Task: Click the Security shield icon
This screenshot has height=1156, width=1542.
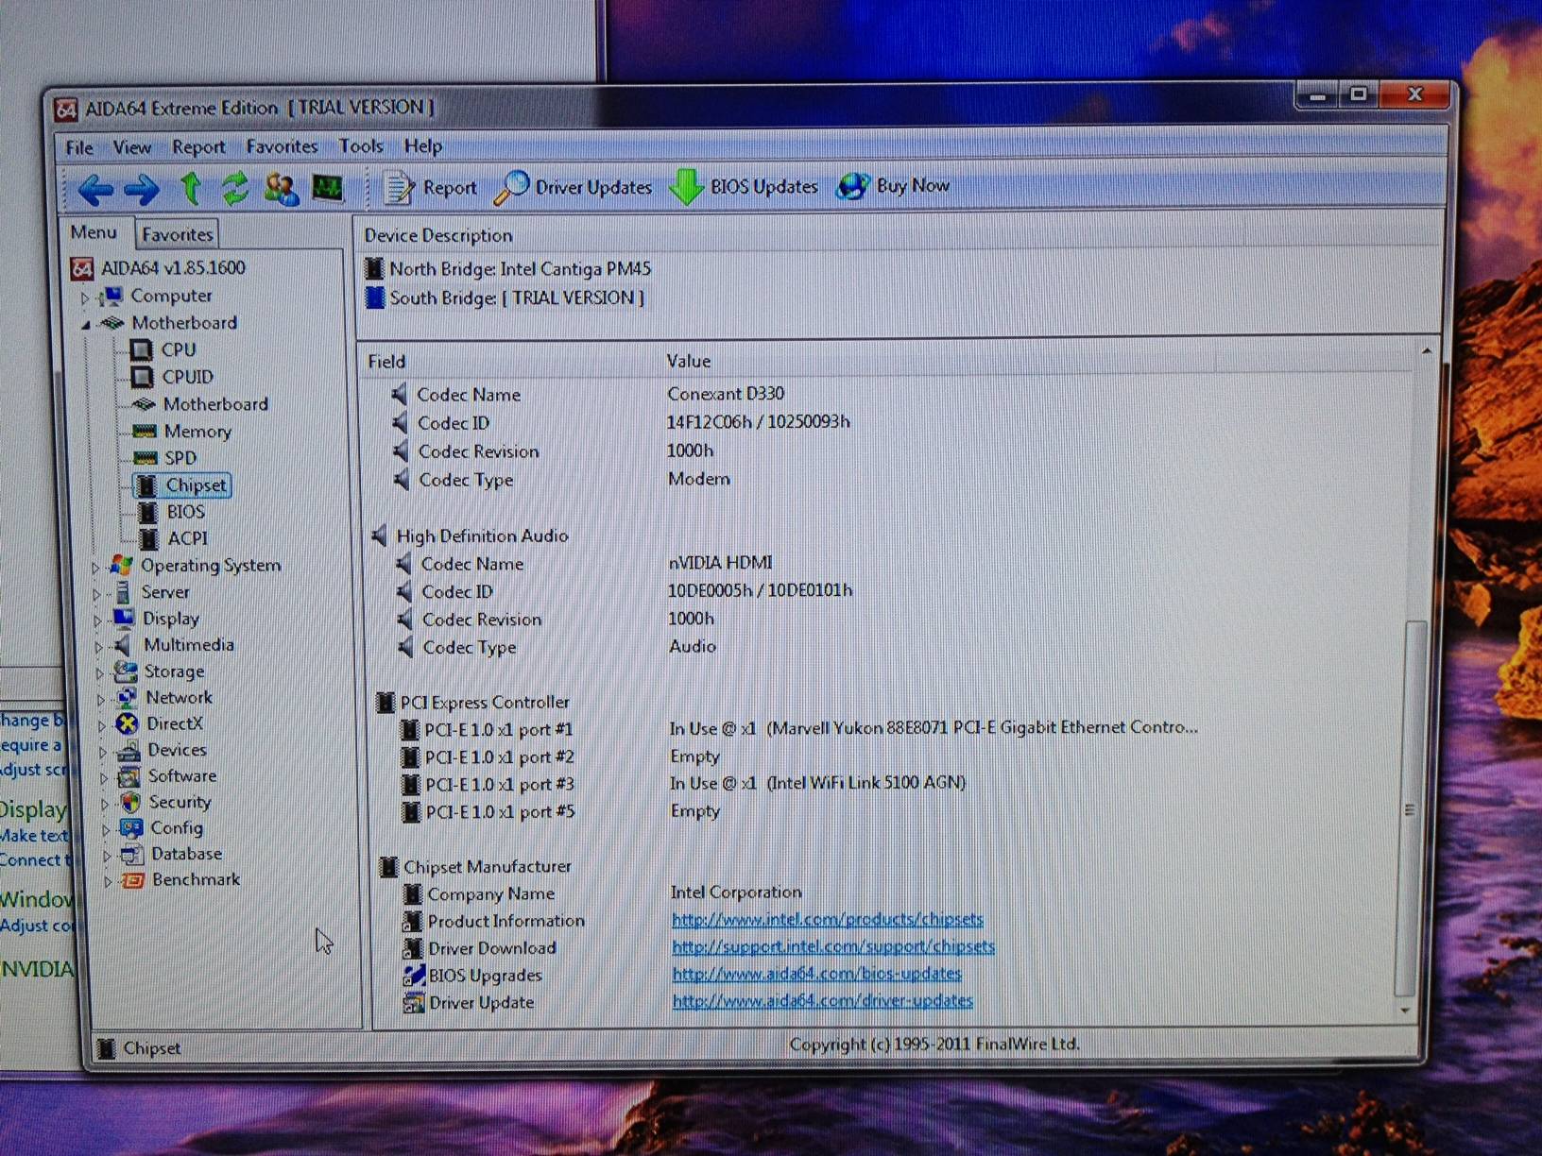Action: [x=130, y=803]
